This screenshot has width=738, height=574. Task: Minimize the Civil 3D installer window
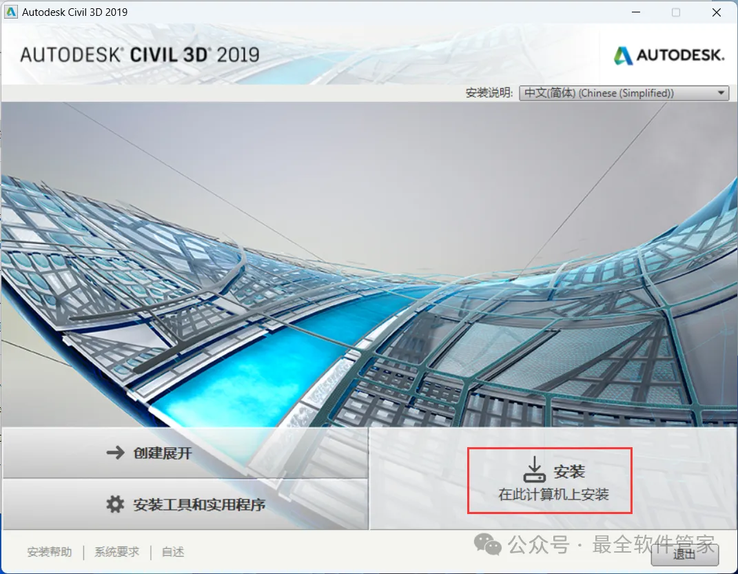point(636,12)
